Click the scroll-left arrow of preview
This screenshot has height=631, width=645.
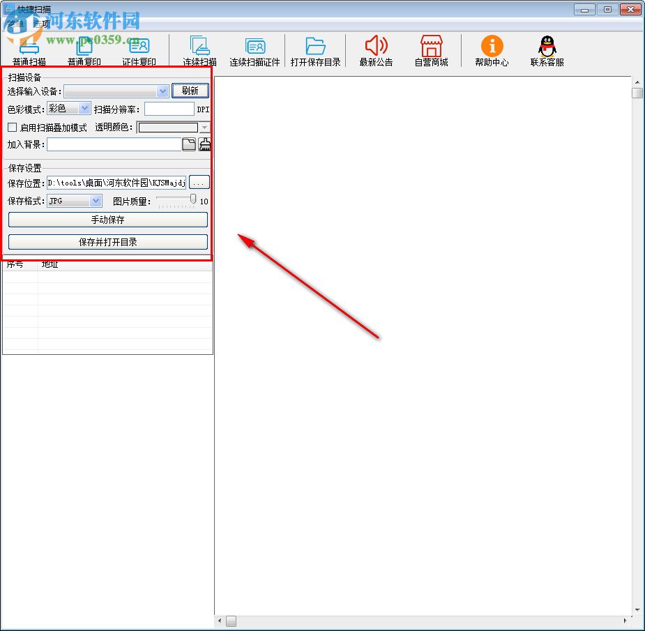[220, 621]
